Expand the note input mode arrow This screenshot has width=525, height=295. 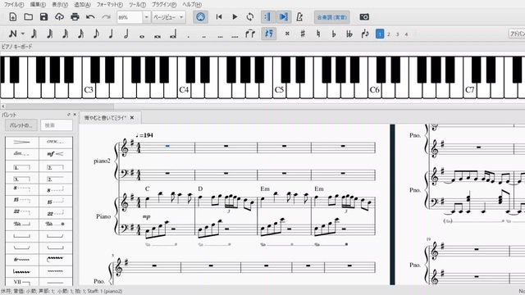[23, 34]
